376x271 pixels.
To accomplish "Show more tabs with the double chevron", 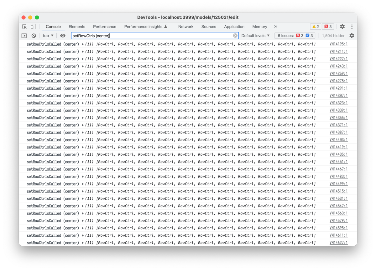I will tap(276, 27).
